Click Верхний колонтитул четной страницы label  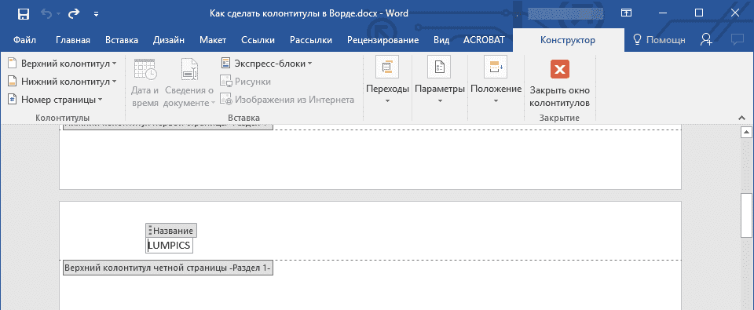pos(168,268)
